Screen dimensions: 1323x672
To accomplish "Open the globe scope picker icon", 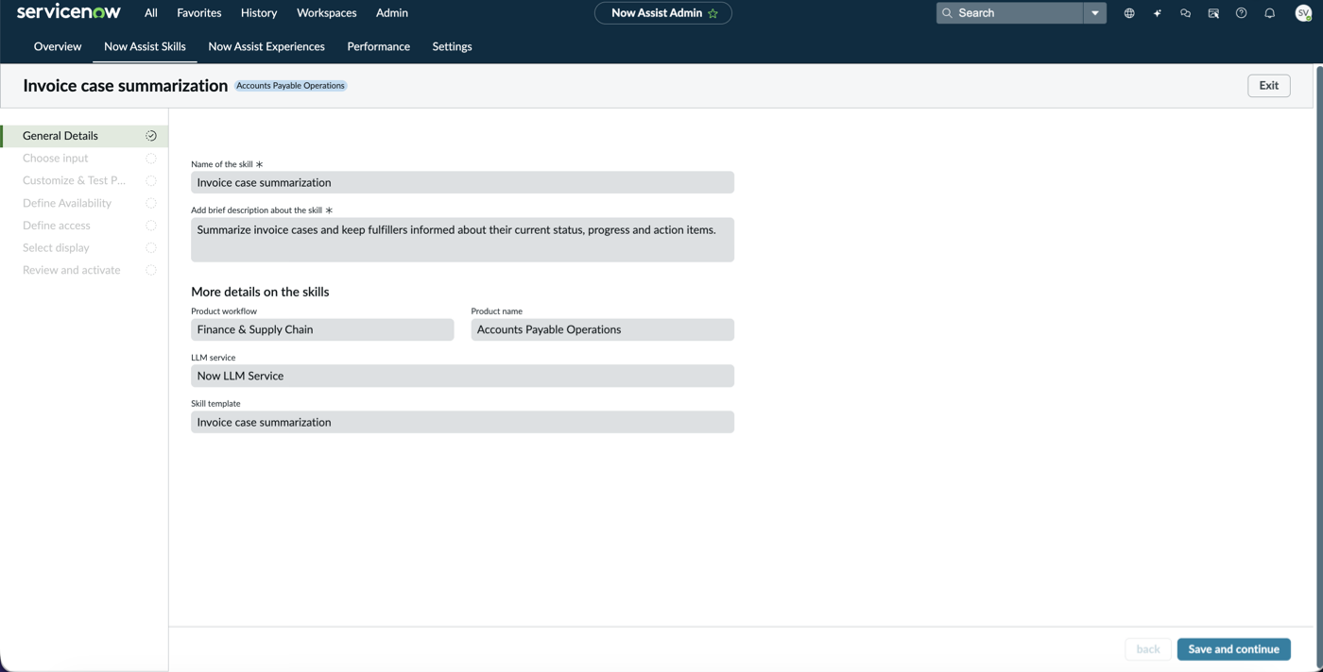I will (1129, 13).
